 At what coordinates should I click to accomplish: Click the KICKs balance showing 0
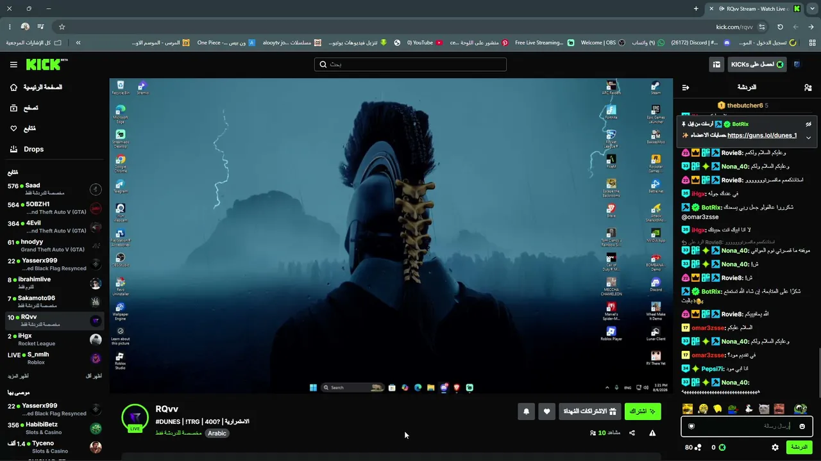[718, 448]
